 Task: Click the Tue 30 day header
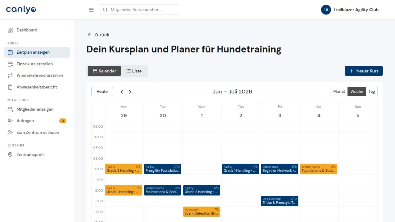pyautogui.click(x=163, y=112)
